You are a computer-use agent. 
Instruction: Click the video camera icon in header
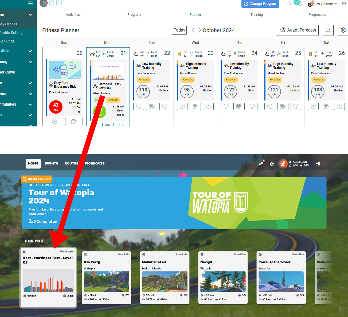289,4
